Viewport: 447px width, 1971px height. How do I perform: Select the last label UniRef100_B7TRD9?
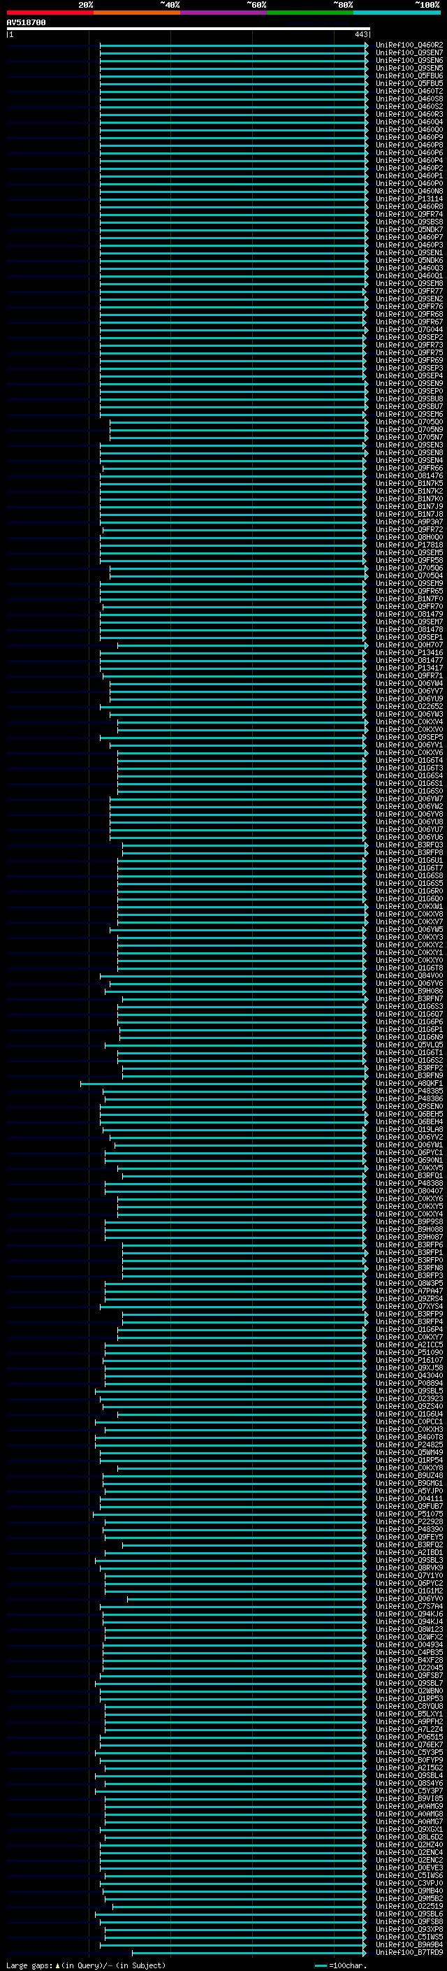point(409,1952)
